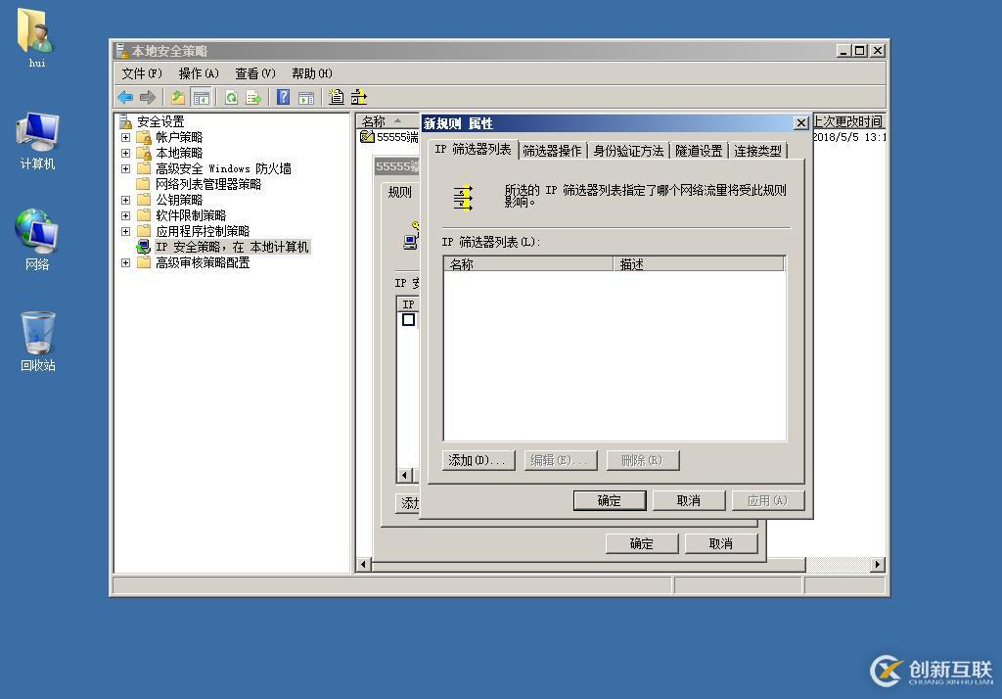The image size is (1002, 699).
Task: Select IP 安全策略，在 本地计算机 node
Action: (x=232, y=247)
